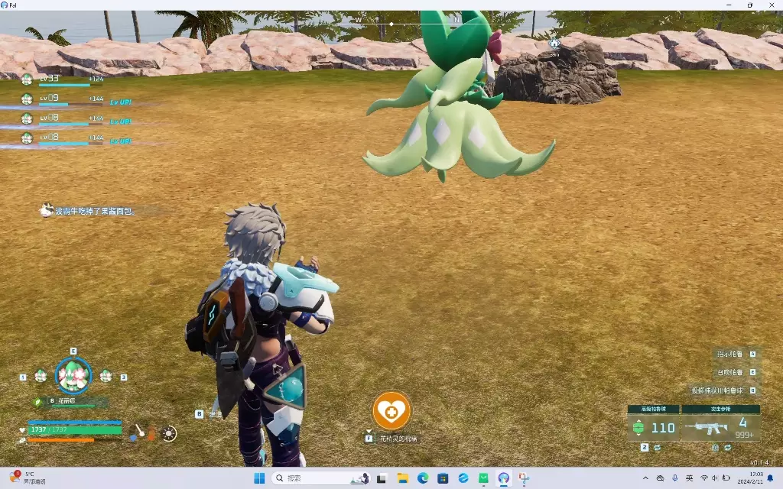Click the second hint row with key E
This screenshot has width=783, height=489.
pos(736,372)
